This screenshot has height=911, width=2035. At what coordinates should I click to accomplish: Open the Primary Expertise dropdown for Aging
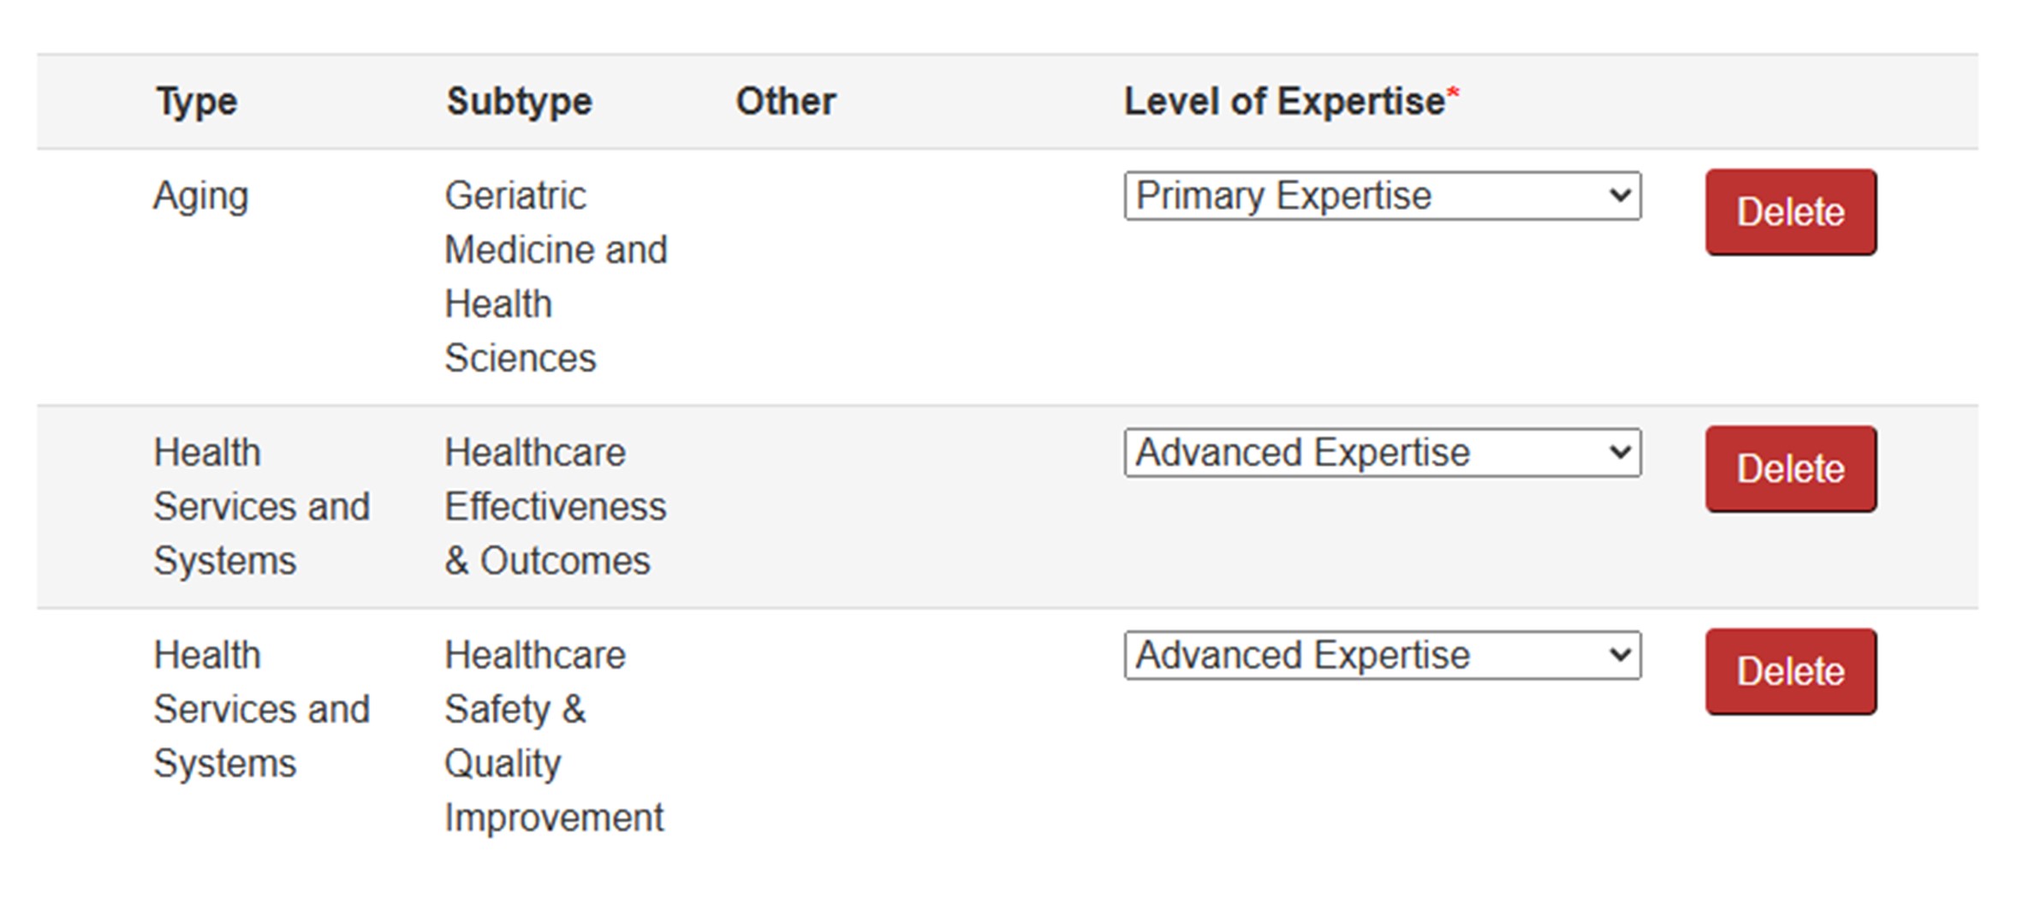(1382, 196)
